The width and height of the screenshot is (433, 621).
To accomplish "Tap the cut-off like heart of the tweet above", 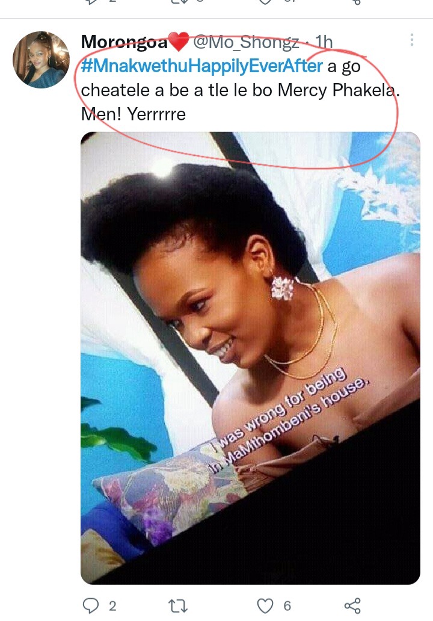I will coord(265,2).
